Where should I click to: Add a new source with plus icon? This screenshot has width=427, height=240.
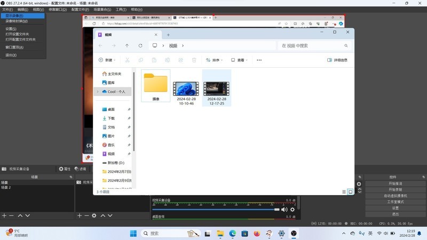tap(79, 215)
